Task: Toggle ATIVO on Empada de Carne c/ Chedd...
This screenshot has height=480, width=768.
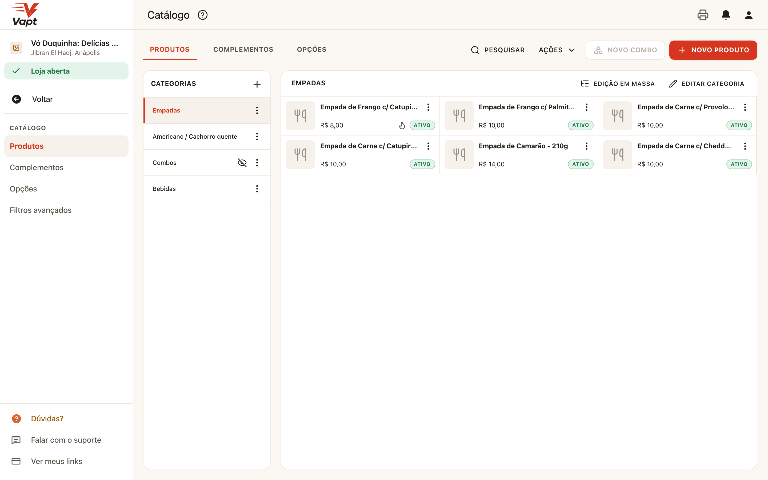Action: (x=739, y=164)
